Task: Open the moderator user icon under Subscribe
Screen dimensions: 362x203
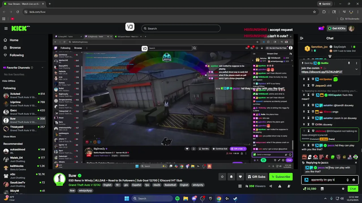Action: (289, 186)
